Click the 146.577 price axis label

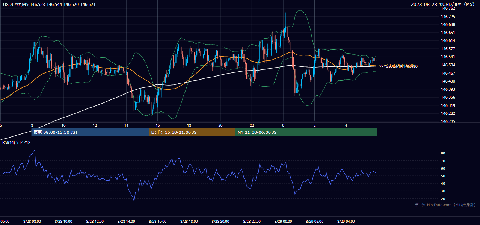point(448,49)
